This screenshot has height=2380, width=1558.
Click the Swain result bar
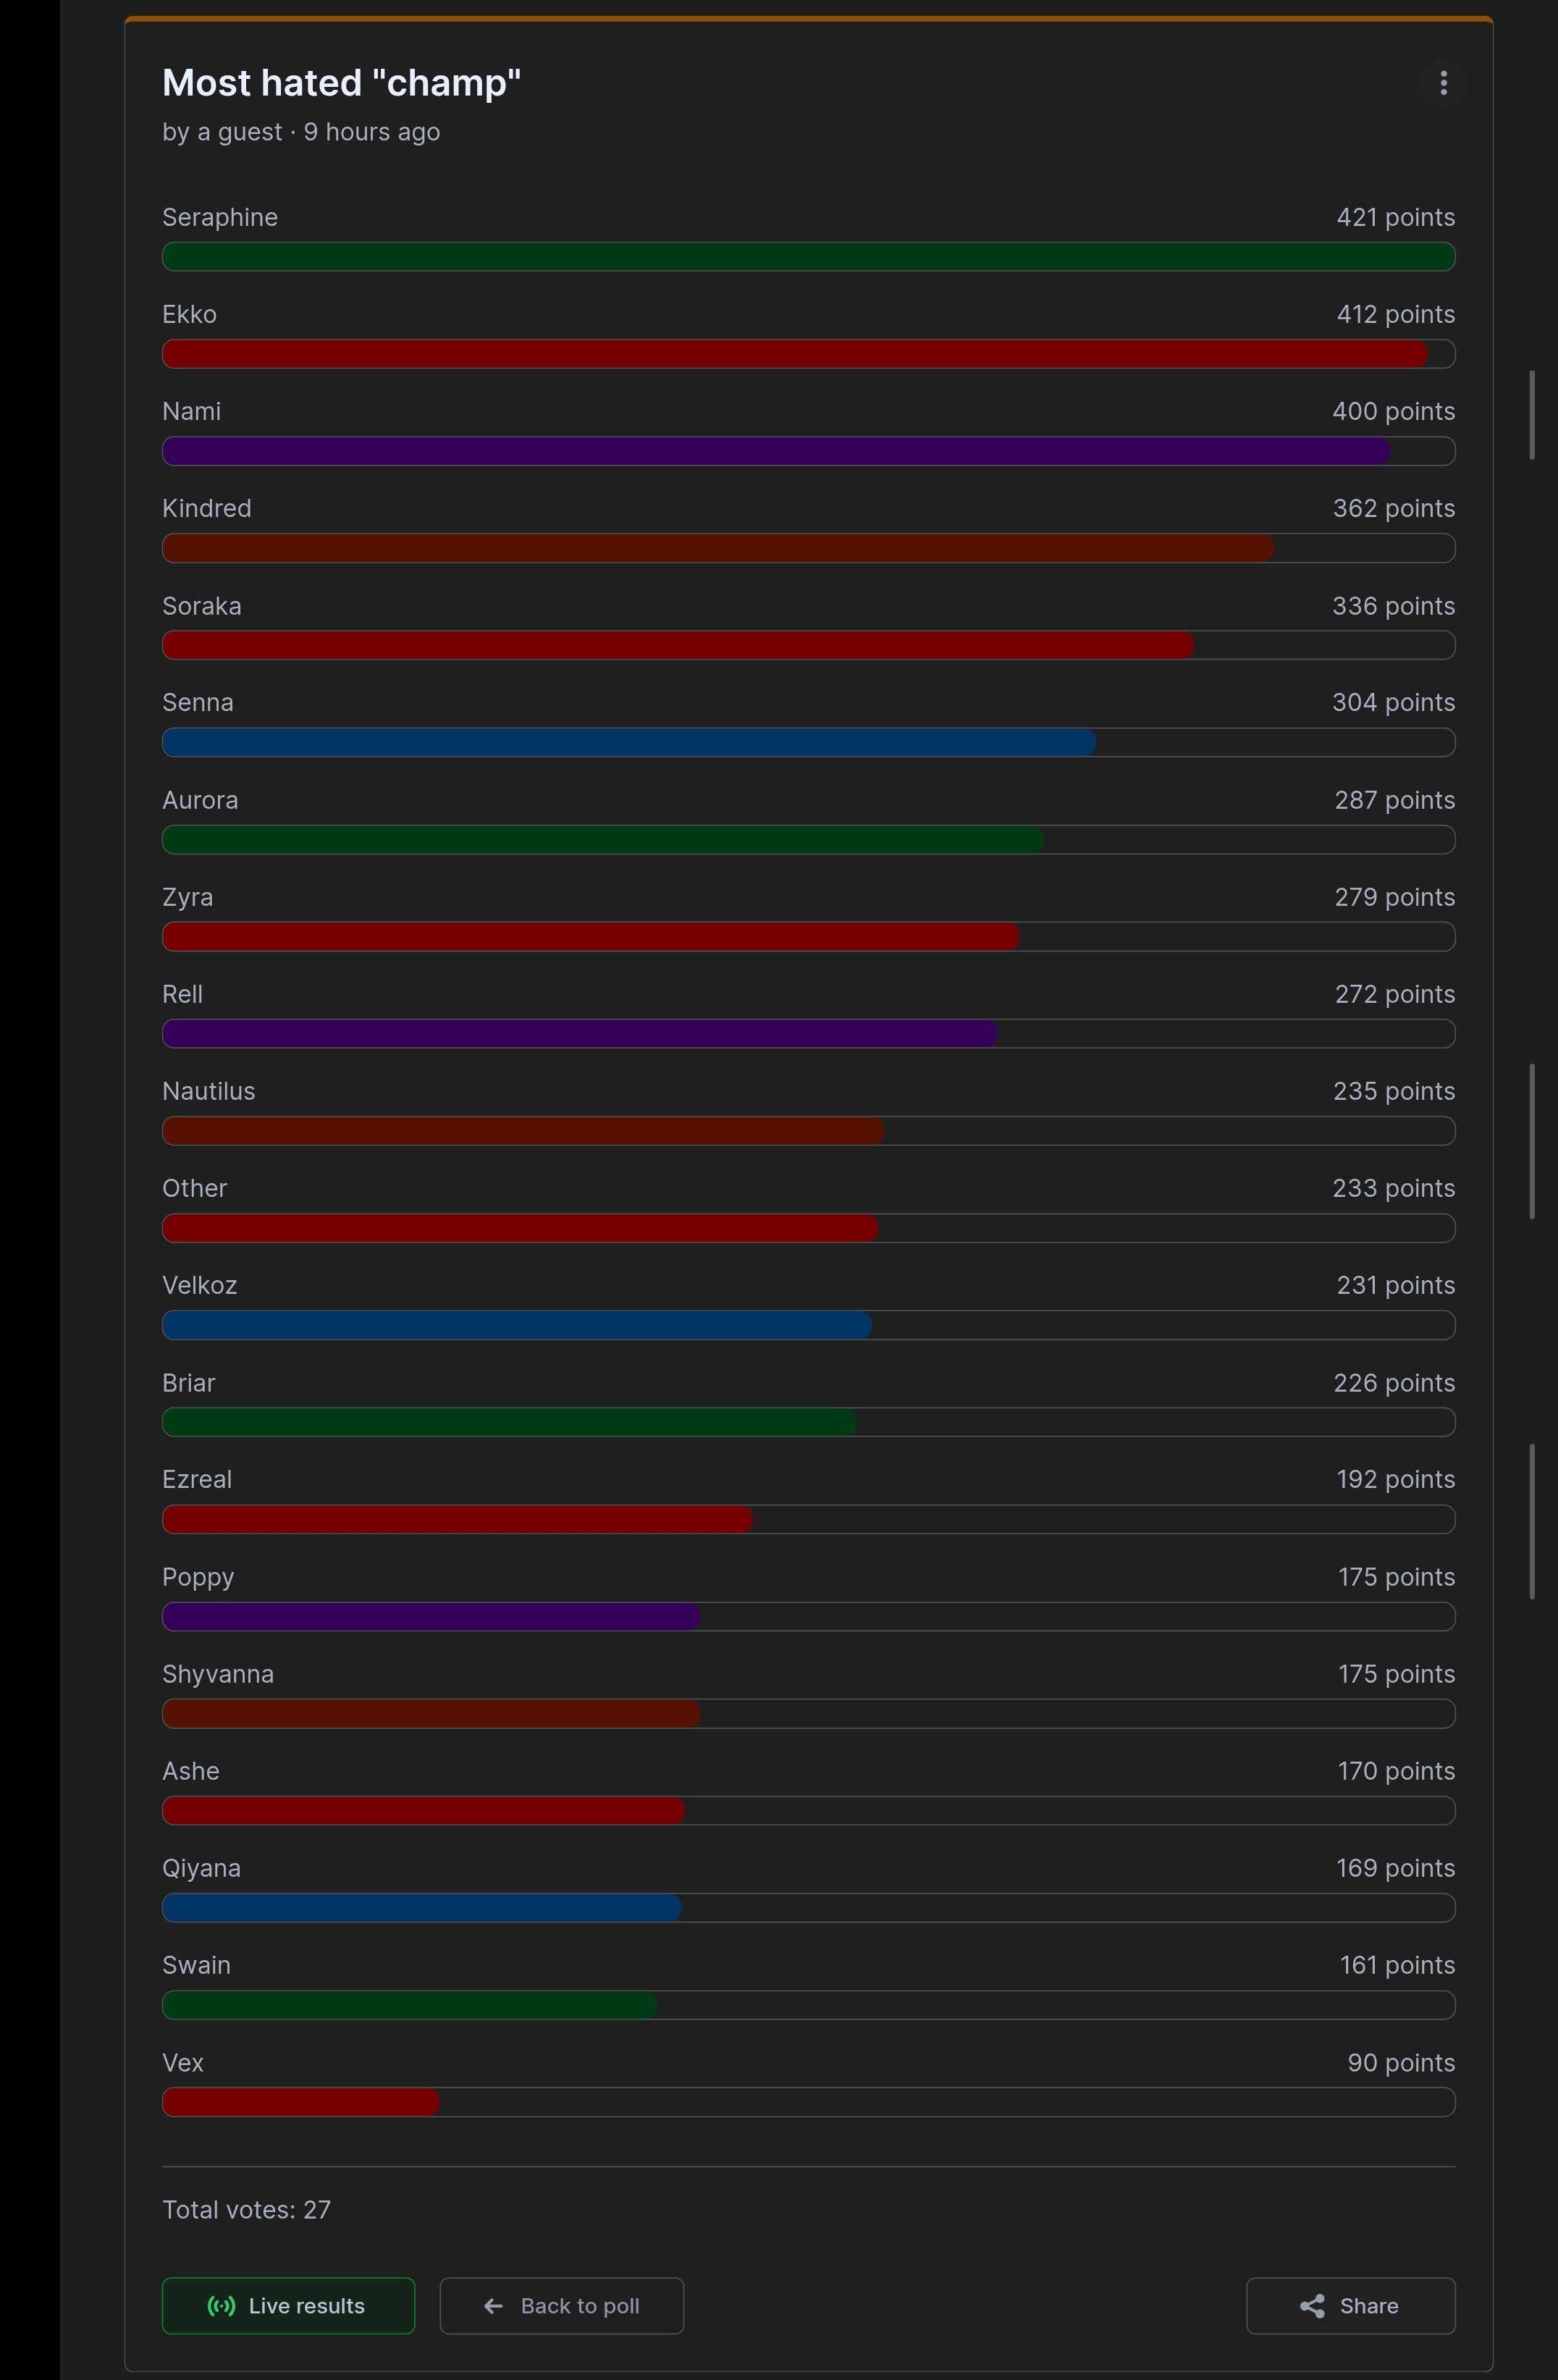808,2005
